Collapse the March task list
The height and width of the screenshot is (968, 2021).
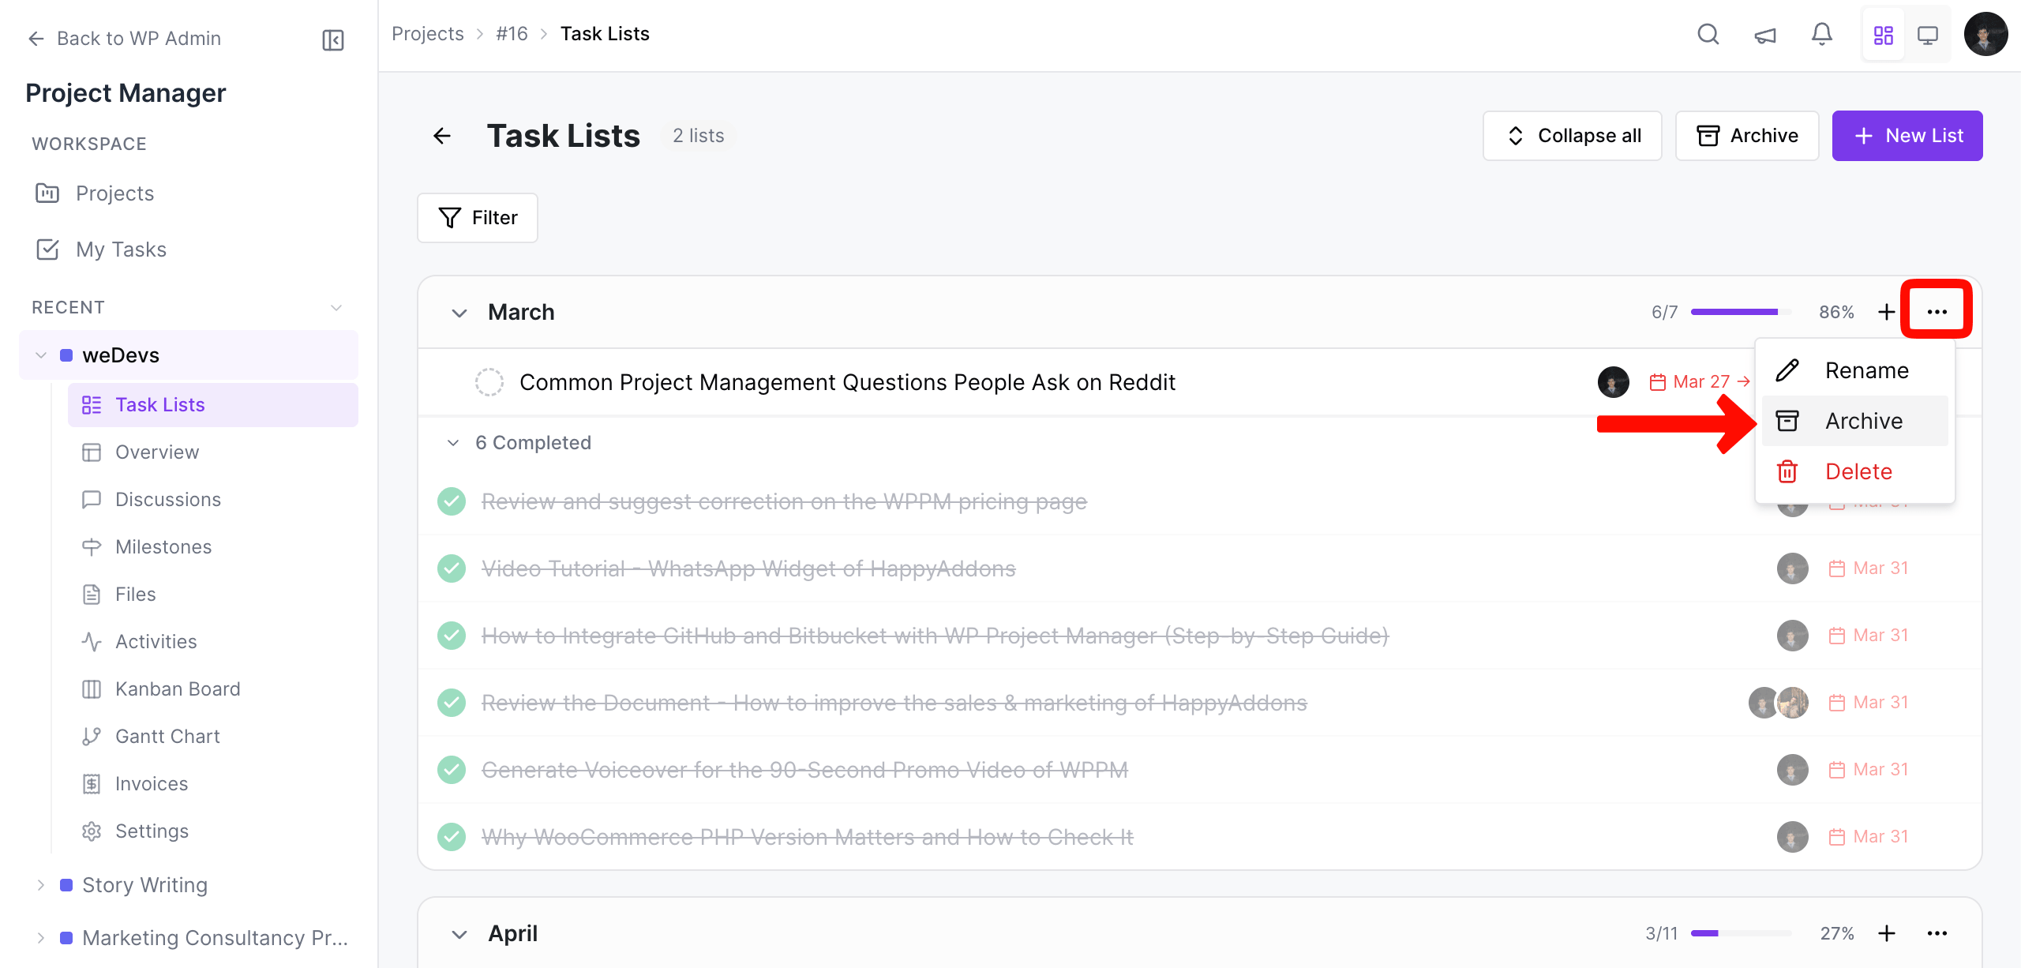click(x=460, y=312)
